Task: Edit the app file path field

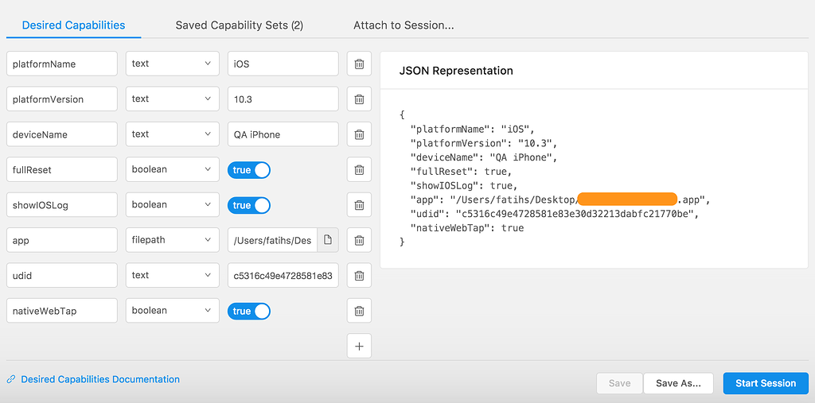Action: [x=272, y=241]
